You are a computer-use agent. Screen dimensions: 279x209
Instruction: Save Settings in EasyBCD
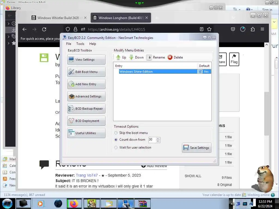(197, 148)
